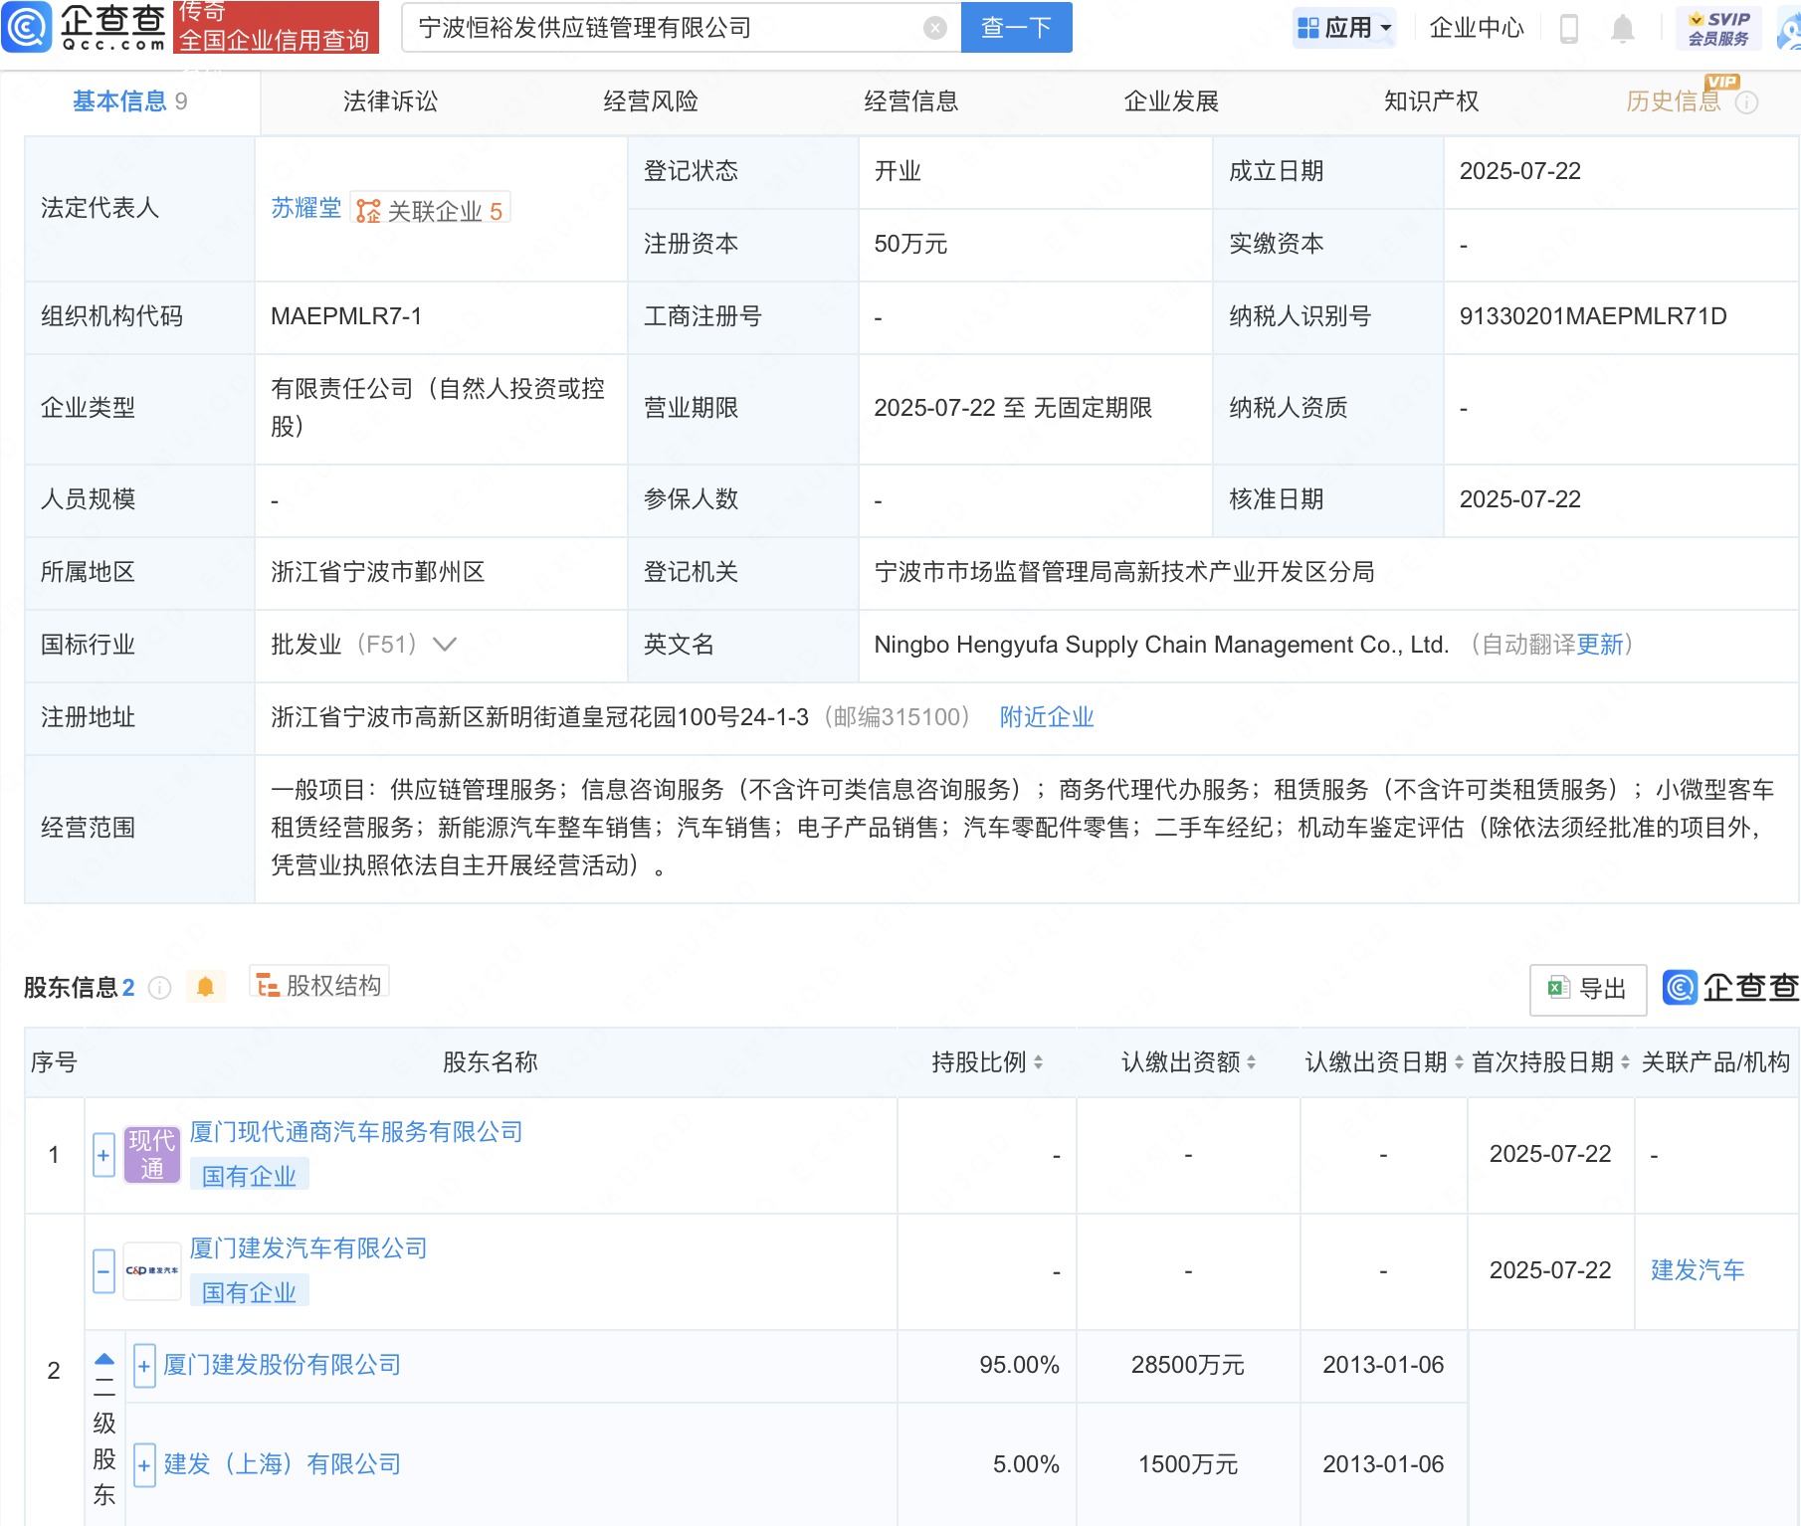Click 查一下 search button
This screenshot has height=1526, width=1801.
coord(1016,28)
